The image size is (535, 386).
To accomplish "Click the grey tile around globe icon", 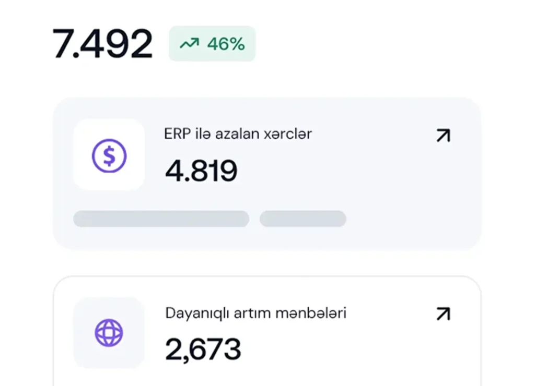I will pos(84,308).
